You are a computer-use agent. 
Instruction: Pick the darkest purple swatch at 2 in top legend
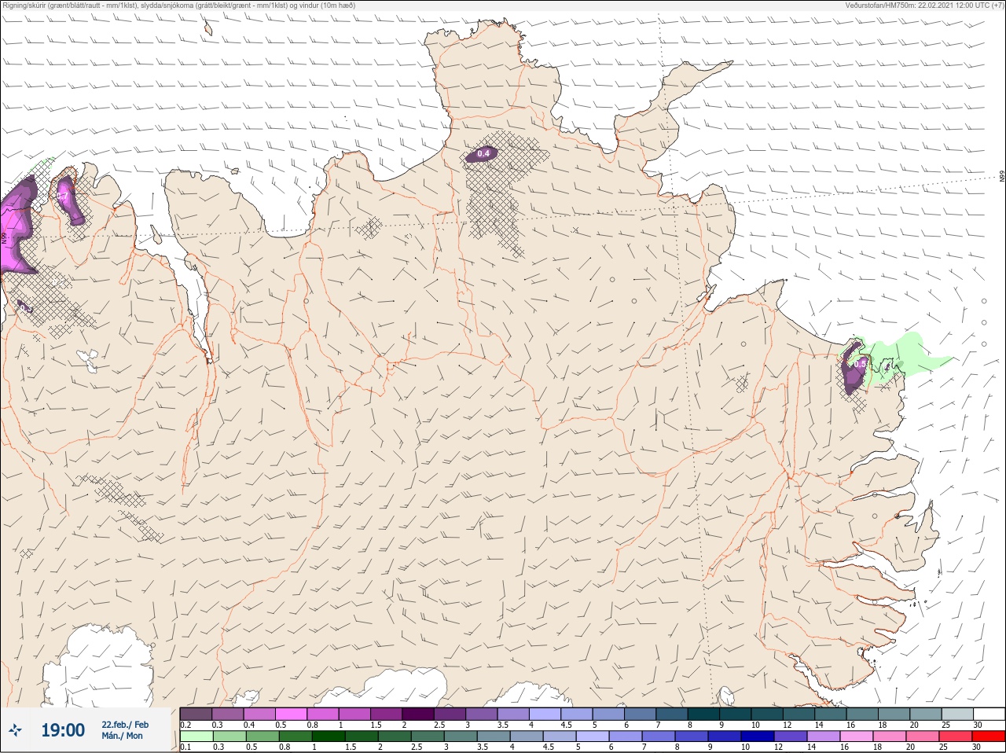pyautogui.click(x=419, y=714)
